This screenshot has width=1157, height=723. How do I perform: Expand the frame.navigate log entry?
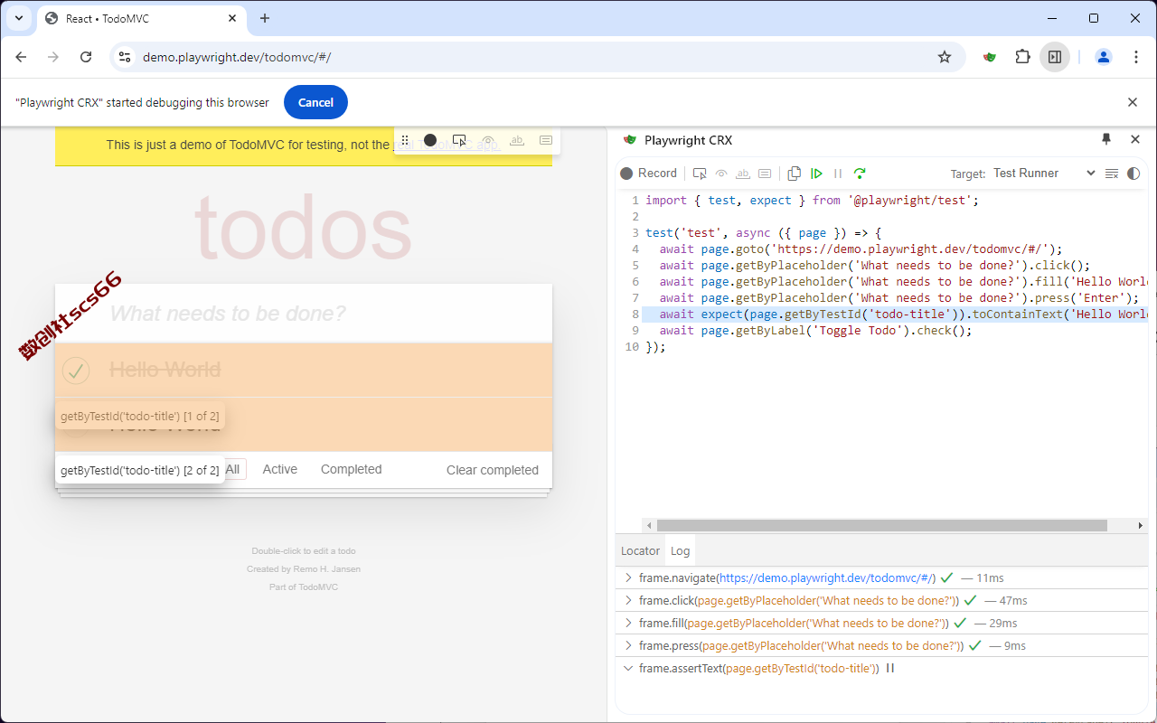[628, 577]
